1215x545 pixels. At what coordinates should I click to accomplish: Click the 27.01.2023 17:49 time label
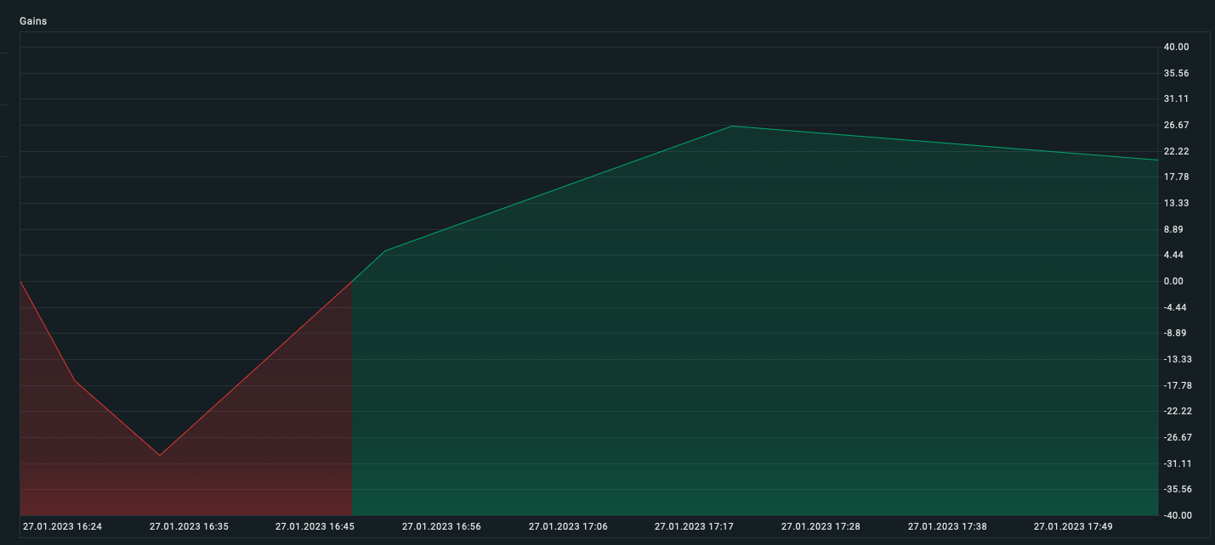click(x=1073, y=526)
